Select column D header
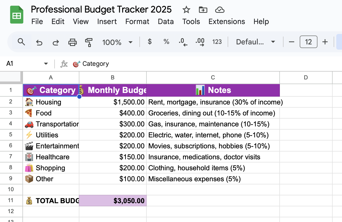This screenshot has width=342, height=222. (306, 77)
